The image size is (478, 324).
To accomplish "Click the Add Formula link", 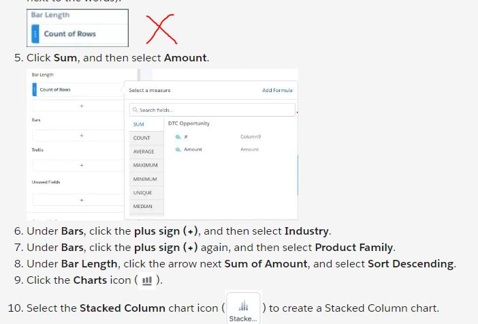I will click(x=277, y=90).
